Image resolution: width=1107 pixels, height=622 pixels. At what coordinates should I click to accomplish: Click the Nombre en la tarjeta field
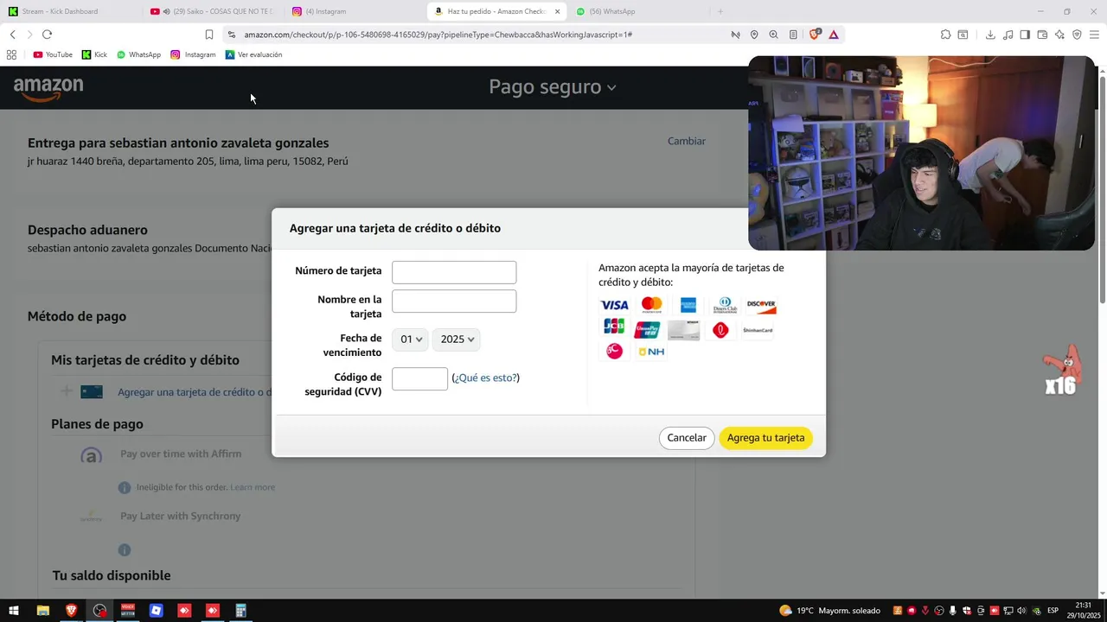[454, 301]
